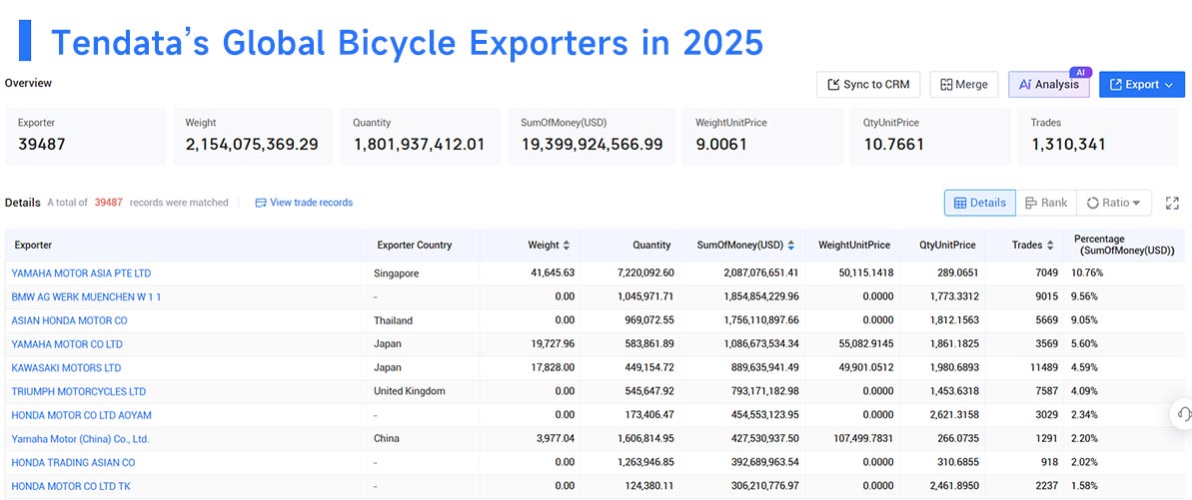1192x500 pixels.
Task: Click the 9.56% percentage cell
Action: click(x=1084, y=297)
